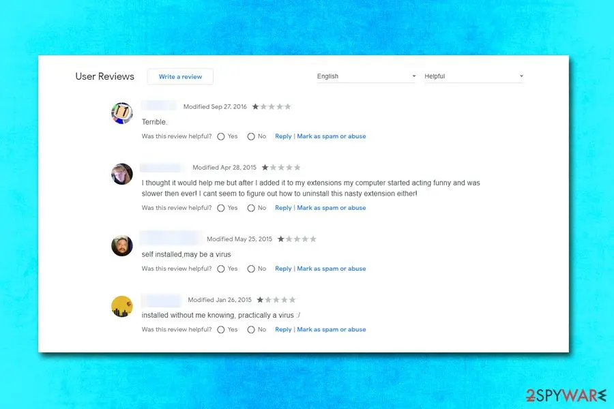Click the Modified Jan 26, 2015 date text
The width and height of the screenshot is (614, 409).
[220, 300]
